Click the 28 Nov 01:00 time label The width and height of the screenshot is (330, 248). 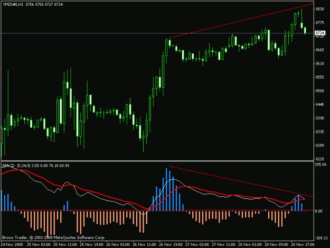tap(250, 245)
